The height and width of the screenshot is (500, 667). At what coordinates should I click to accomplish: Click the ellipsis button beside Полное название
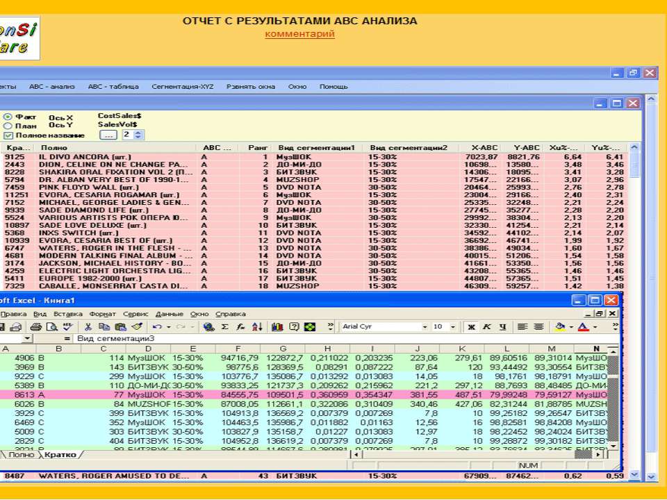[108, 135]
